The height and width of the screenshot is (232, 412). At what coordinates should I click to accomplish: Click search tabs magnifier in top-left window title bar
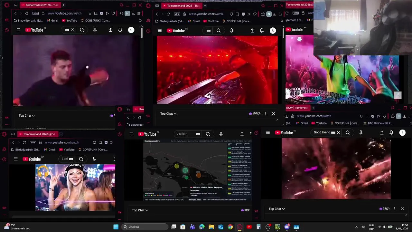click(121, 5)
